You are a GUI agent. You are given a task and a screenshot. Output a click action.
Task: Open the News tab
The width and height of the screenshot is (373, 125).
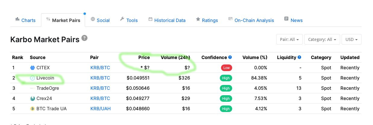coord(293,20)
